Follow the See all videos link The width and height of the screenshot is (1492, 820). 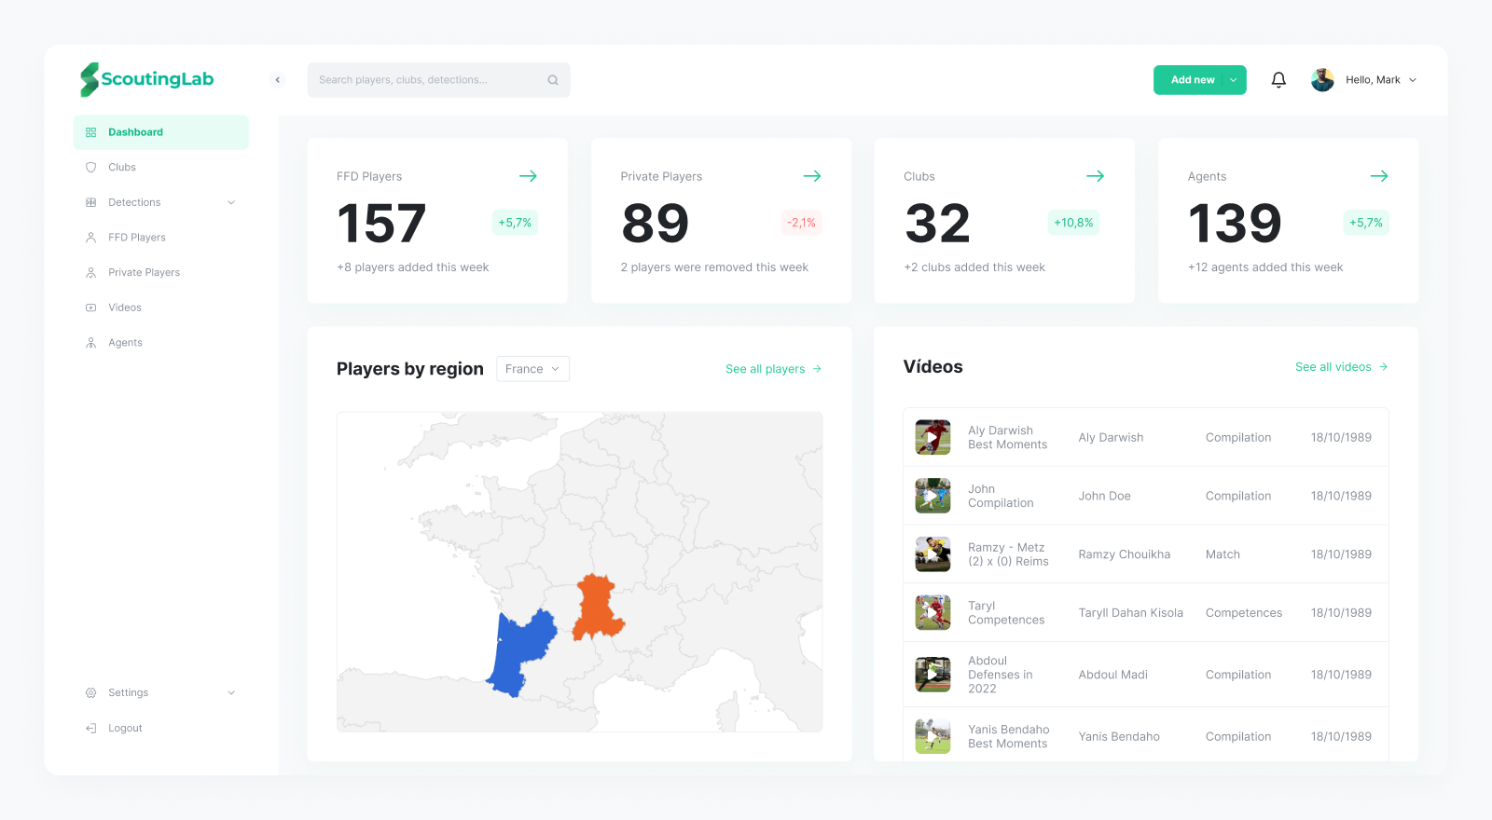tap(1341, 367)
